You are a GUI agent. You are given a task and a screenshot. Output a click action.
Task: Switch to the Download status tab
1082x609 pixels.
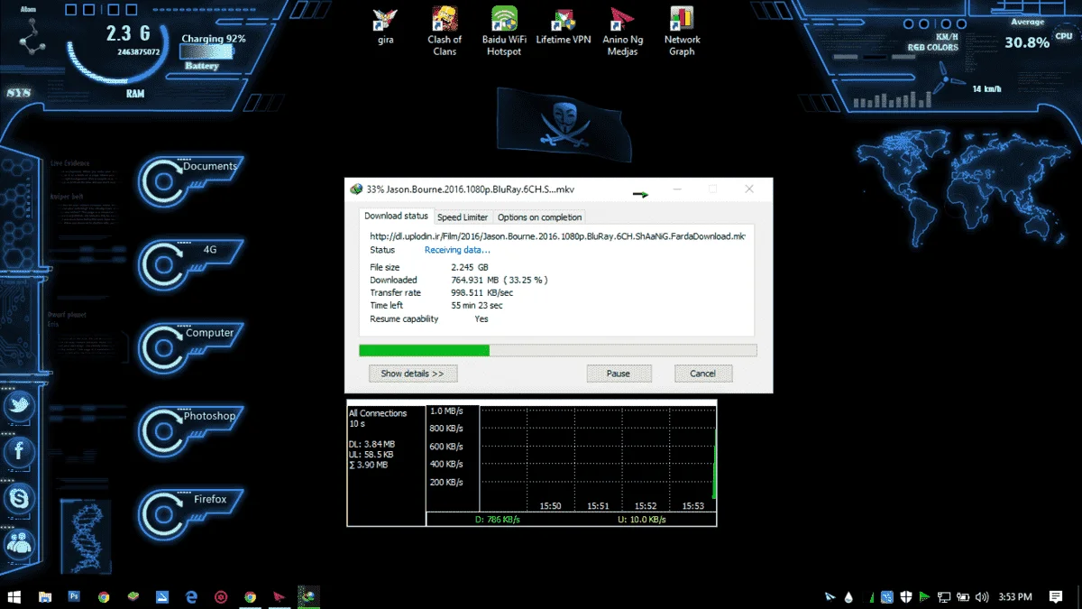point(396,217)
